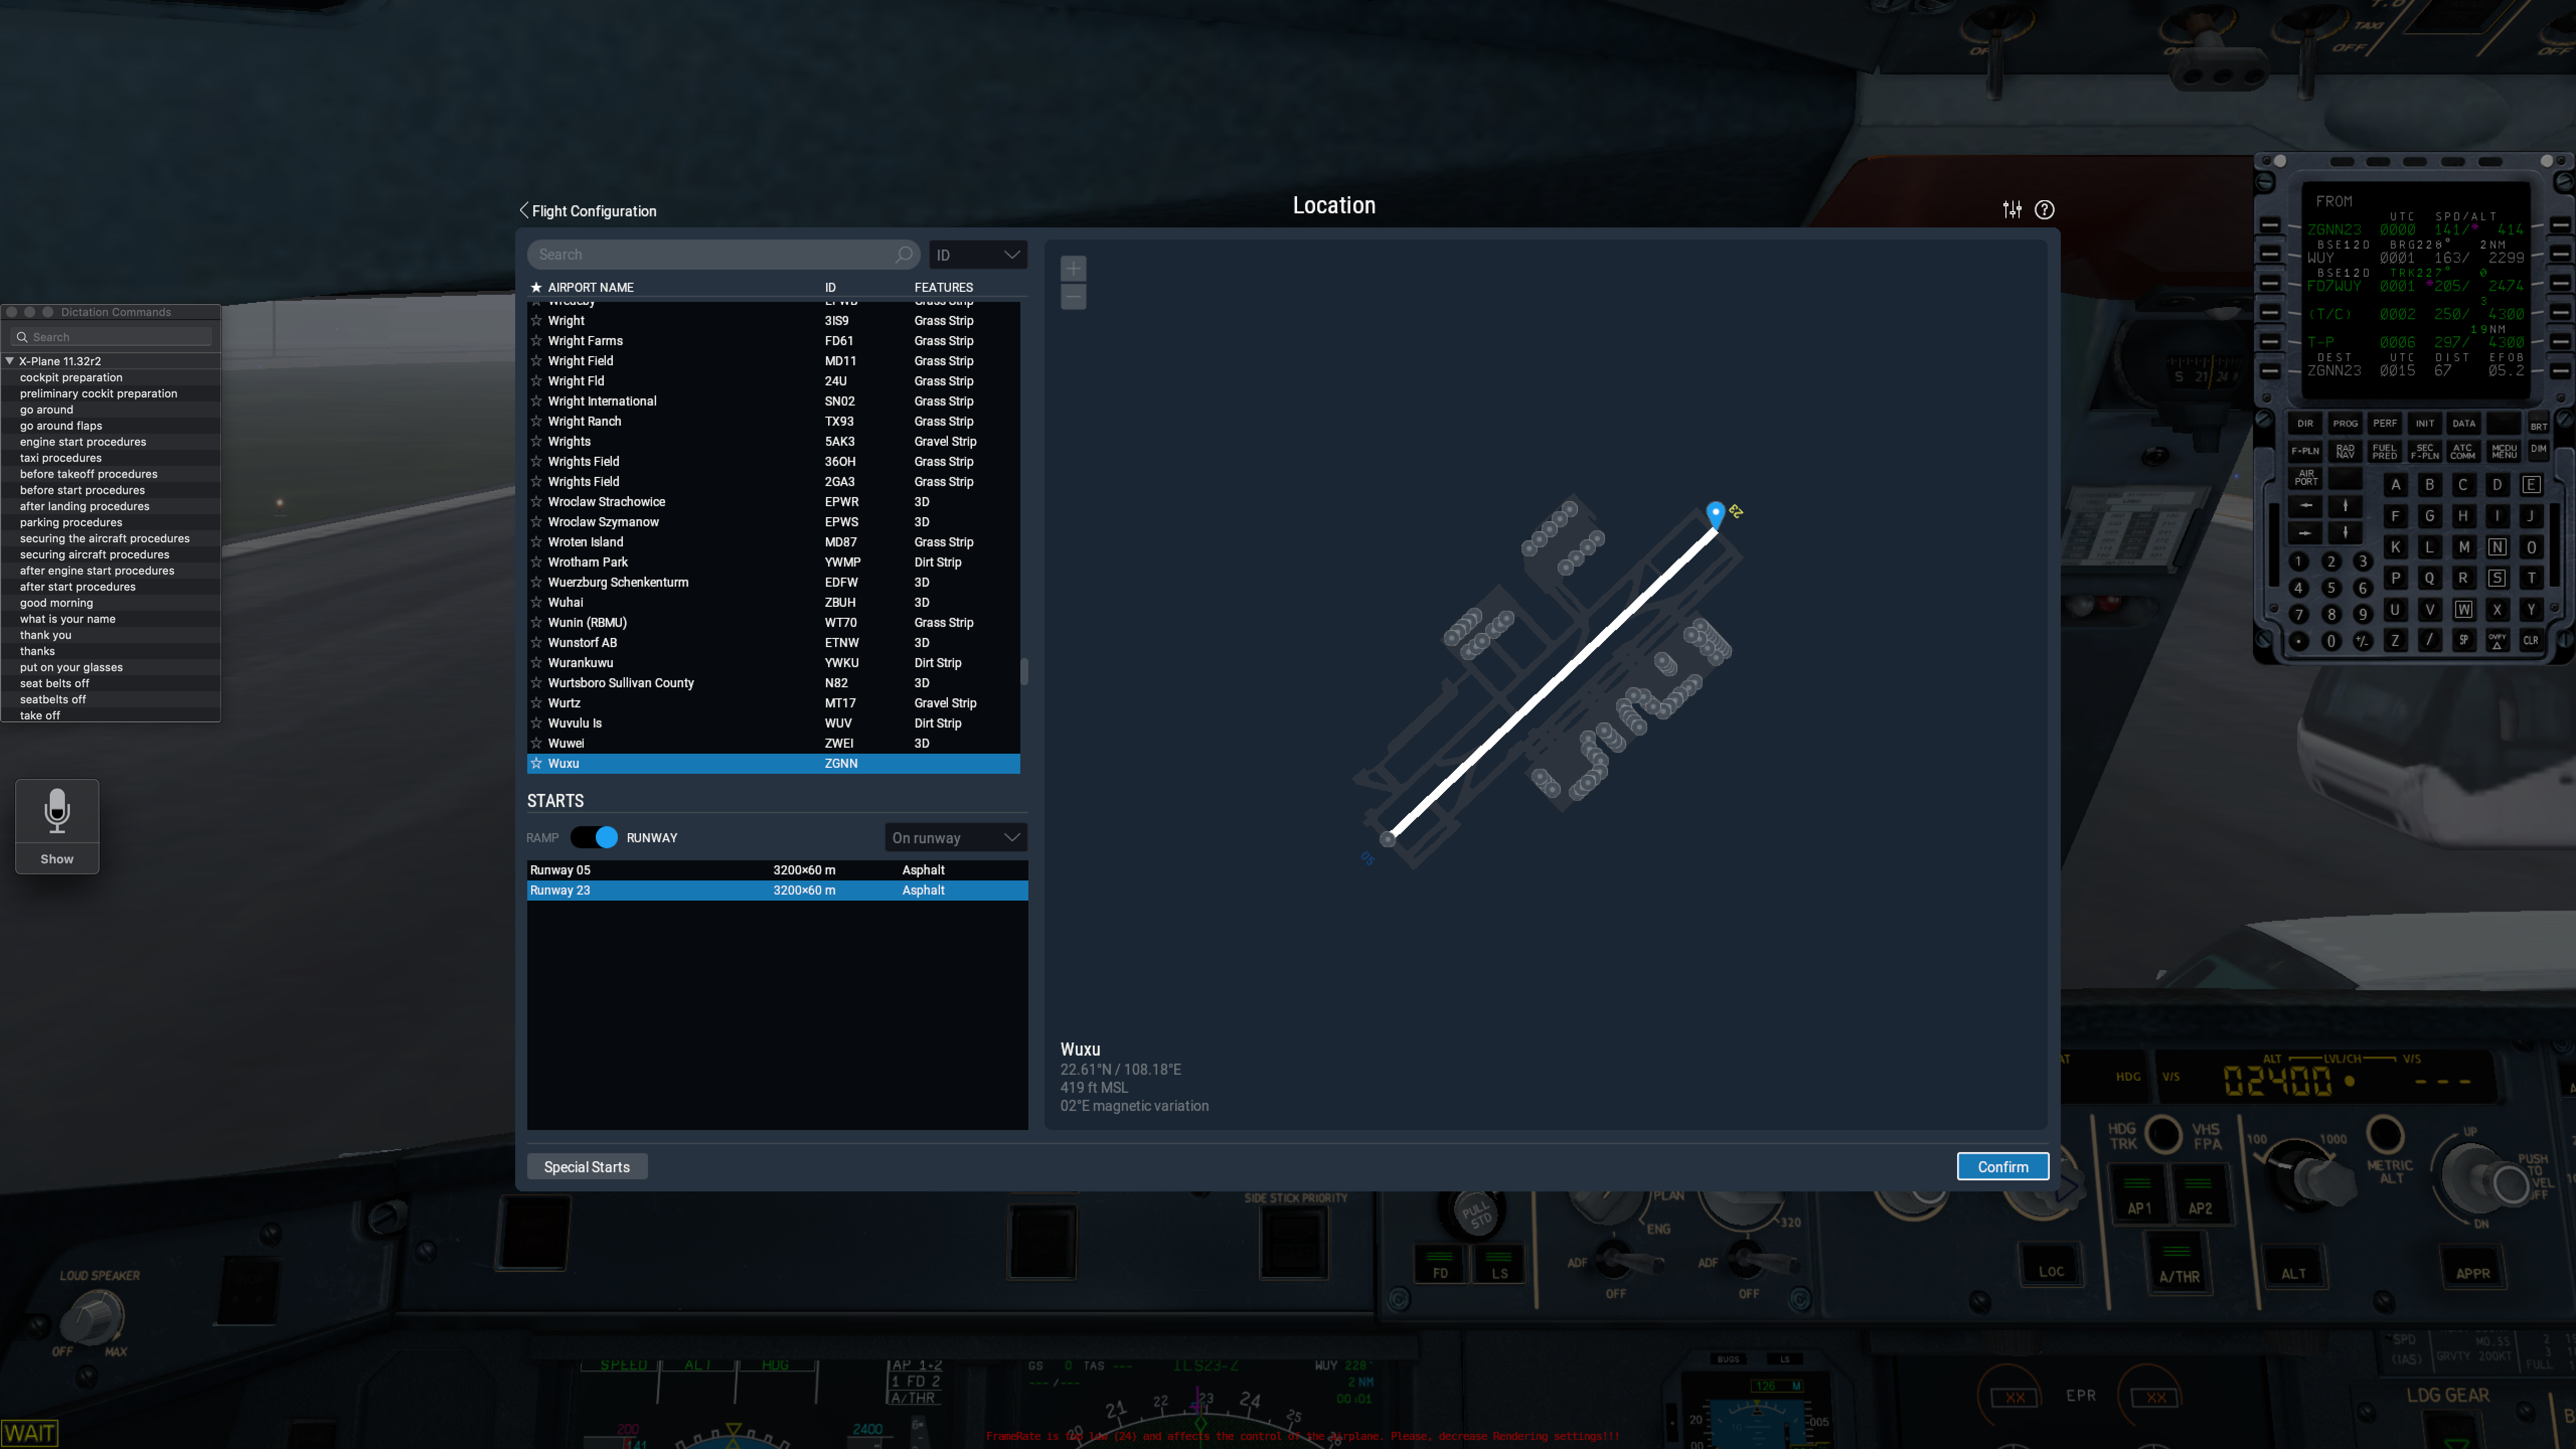Toggle favorite star for Wuhai airport

[x=536, y=602]
